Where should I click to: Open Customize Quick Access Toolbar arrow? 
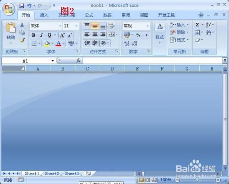pyautogui.click(x=54, y=6)
